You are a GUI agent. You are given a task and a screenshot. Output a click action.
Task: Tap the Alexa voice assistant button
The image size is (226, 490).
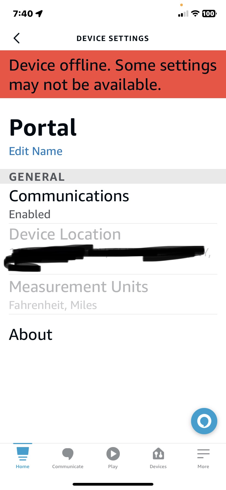pos(204,421)
